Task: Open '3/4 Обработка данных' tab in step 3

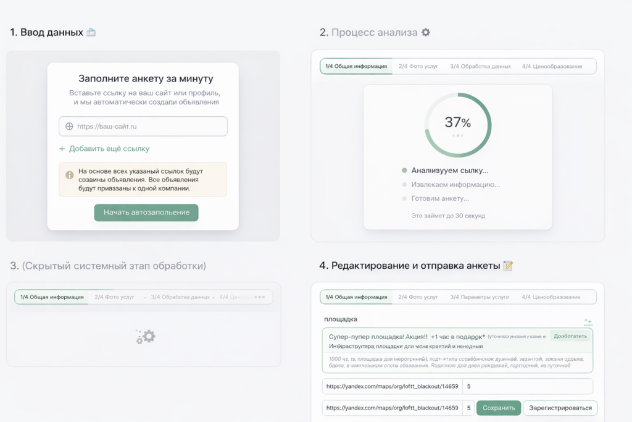Action: tap(180, 297)
